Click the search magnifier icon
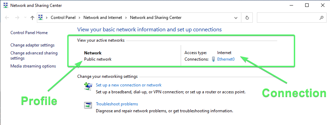 [321, 18]
